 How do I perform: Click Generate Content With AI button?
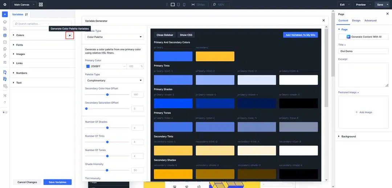363,37
